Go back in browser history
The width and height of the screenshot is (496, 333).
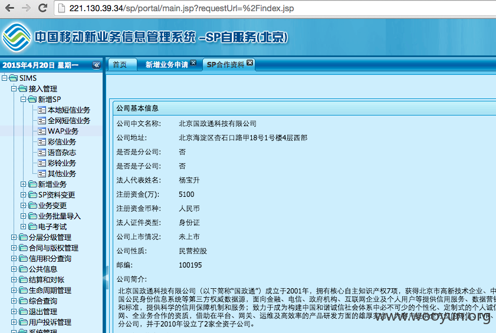[10, 8]
